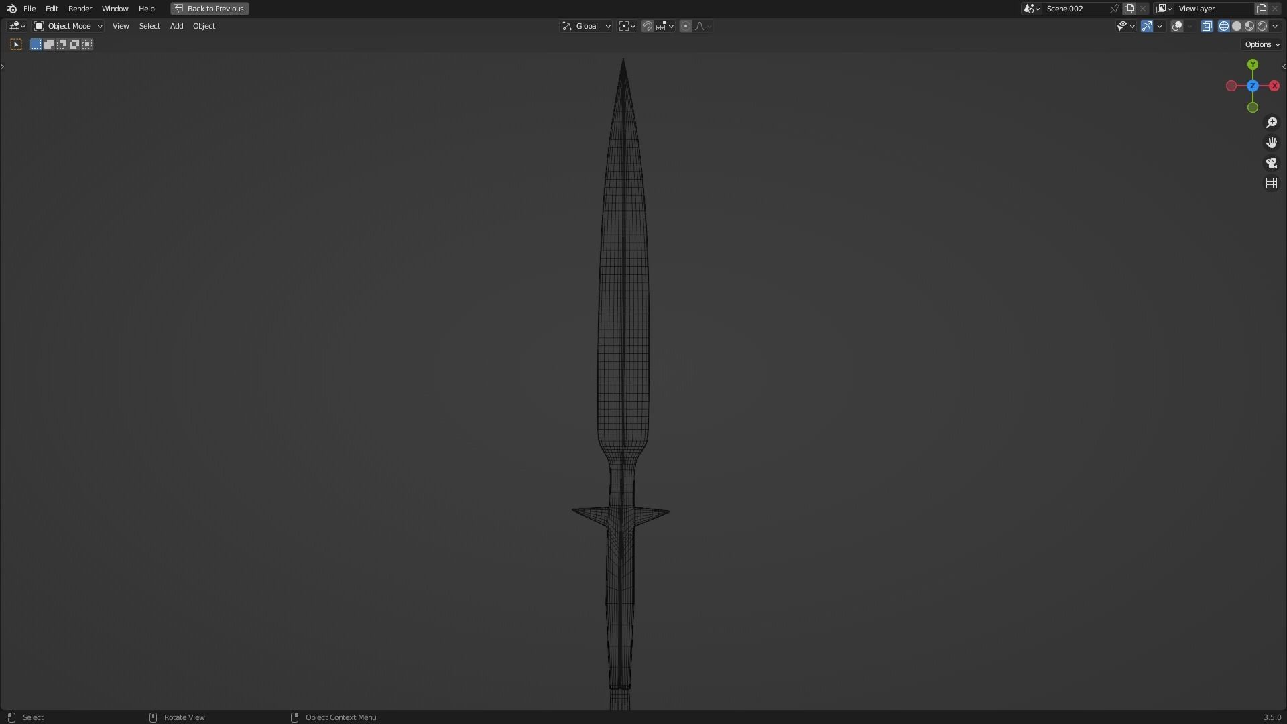Remove view layer using X icon
Viewport: 1287px width, 724px height.
[1275, 9]
